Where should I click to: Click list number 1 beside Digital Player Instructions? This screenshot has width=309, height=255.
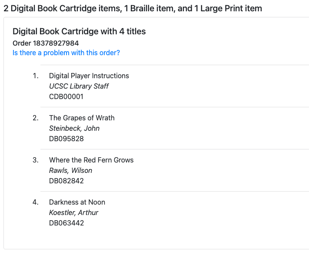click(x=35, y=76)
